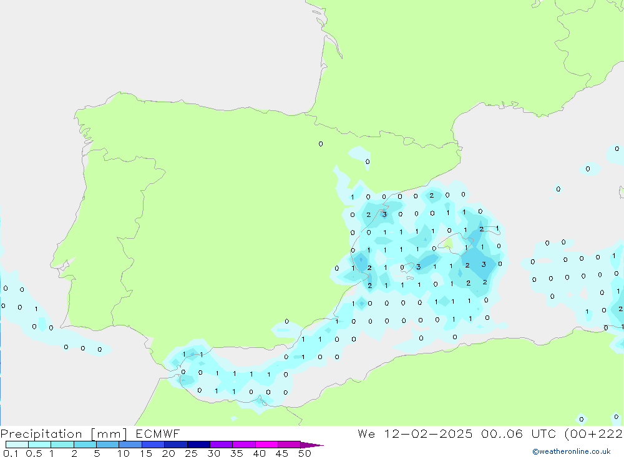The width and height of the screenshot is (624, 457).
Task: Click the weekday label 'We'
Action: (x=366, y=433)
